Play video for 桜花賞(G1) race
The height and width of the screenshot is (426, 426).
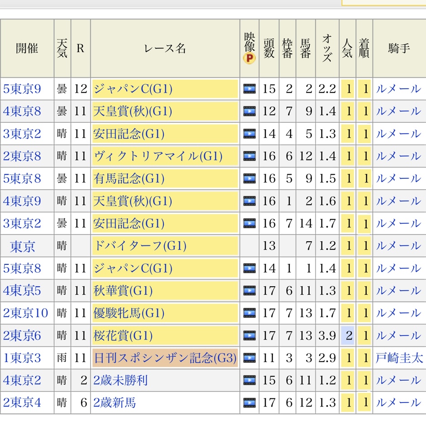click(249, 336)
